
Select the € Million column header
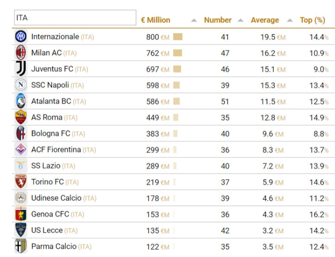(155, 20)
